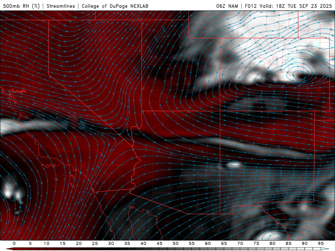Click the 35 label on the legend
This screenshot has width=335, height=251.
[127, 243]
